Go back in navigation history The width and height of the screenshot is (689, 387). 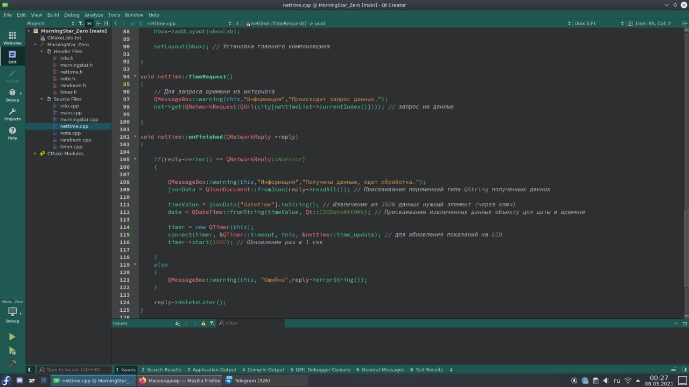pos(116,23)
